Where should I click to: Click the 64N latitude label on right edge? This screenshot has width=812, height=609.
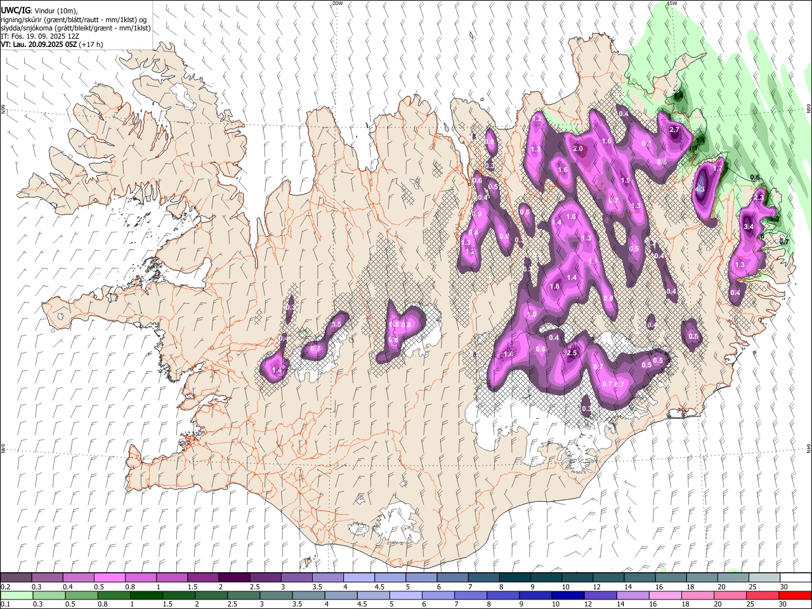point(809,448)
